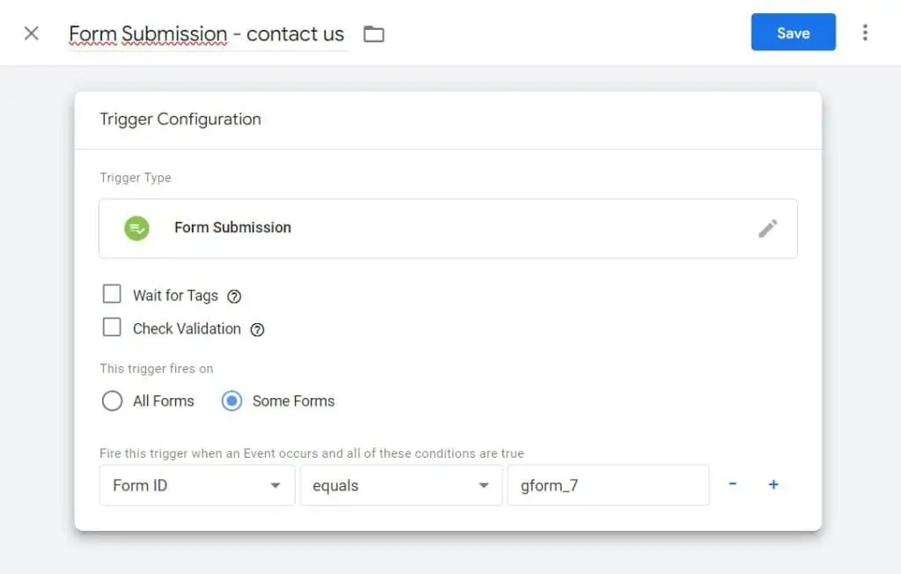Open the folder icon beside trigger name
Screen dimensions: 901x574
point(373,33)
